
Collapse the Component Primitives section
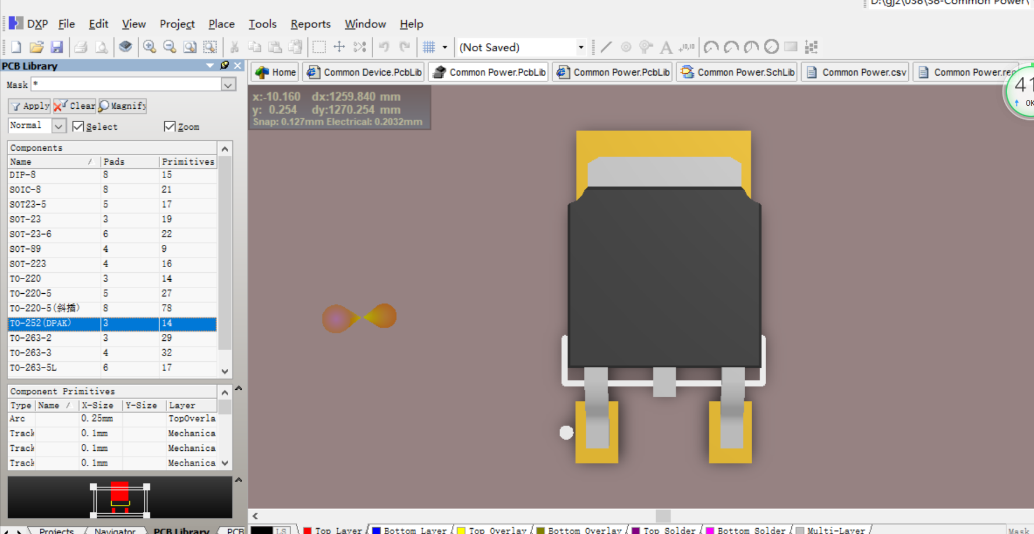tap(225, 393)
